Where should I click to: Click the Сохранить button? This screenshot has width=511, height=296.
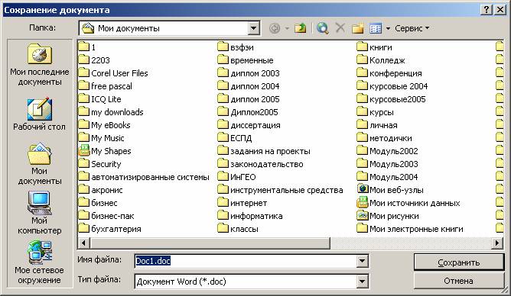click(x=458, y=262)
